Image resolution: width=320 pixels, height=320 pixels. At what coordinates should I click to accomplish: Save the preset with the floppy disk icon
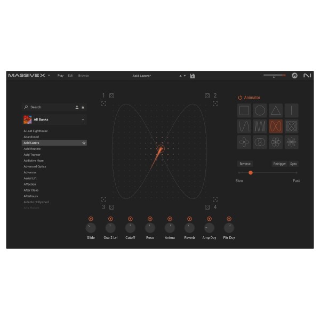pos(192,76)
